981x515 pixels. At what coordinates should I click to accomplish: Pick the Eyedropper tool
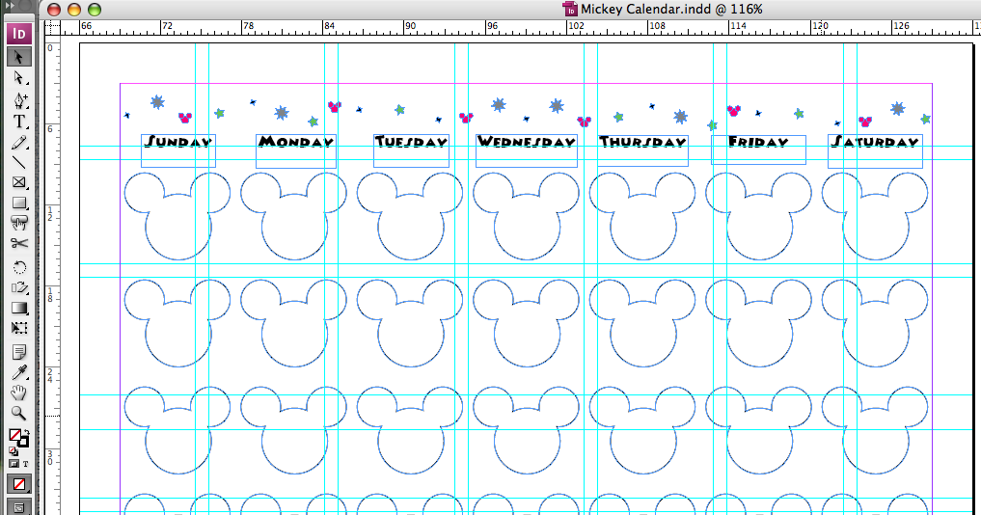pos(18,372)
